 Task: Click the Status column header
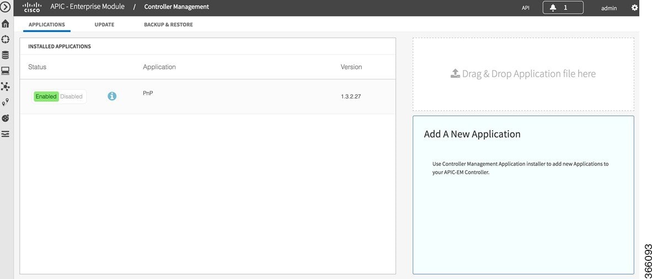[38, 67]
